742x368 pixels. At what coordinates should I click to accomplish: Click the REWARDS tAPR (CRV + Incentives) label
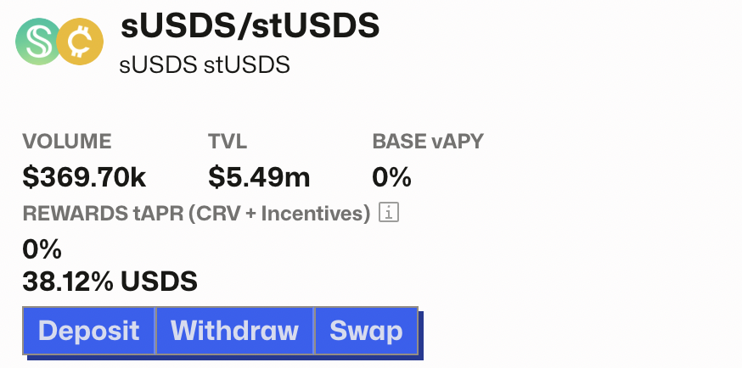tap(196, 214)
